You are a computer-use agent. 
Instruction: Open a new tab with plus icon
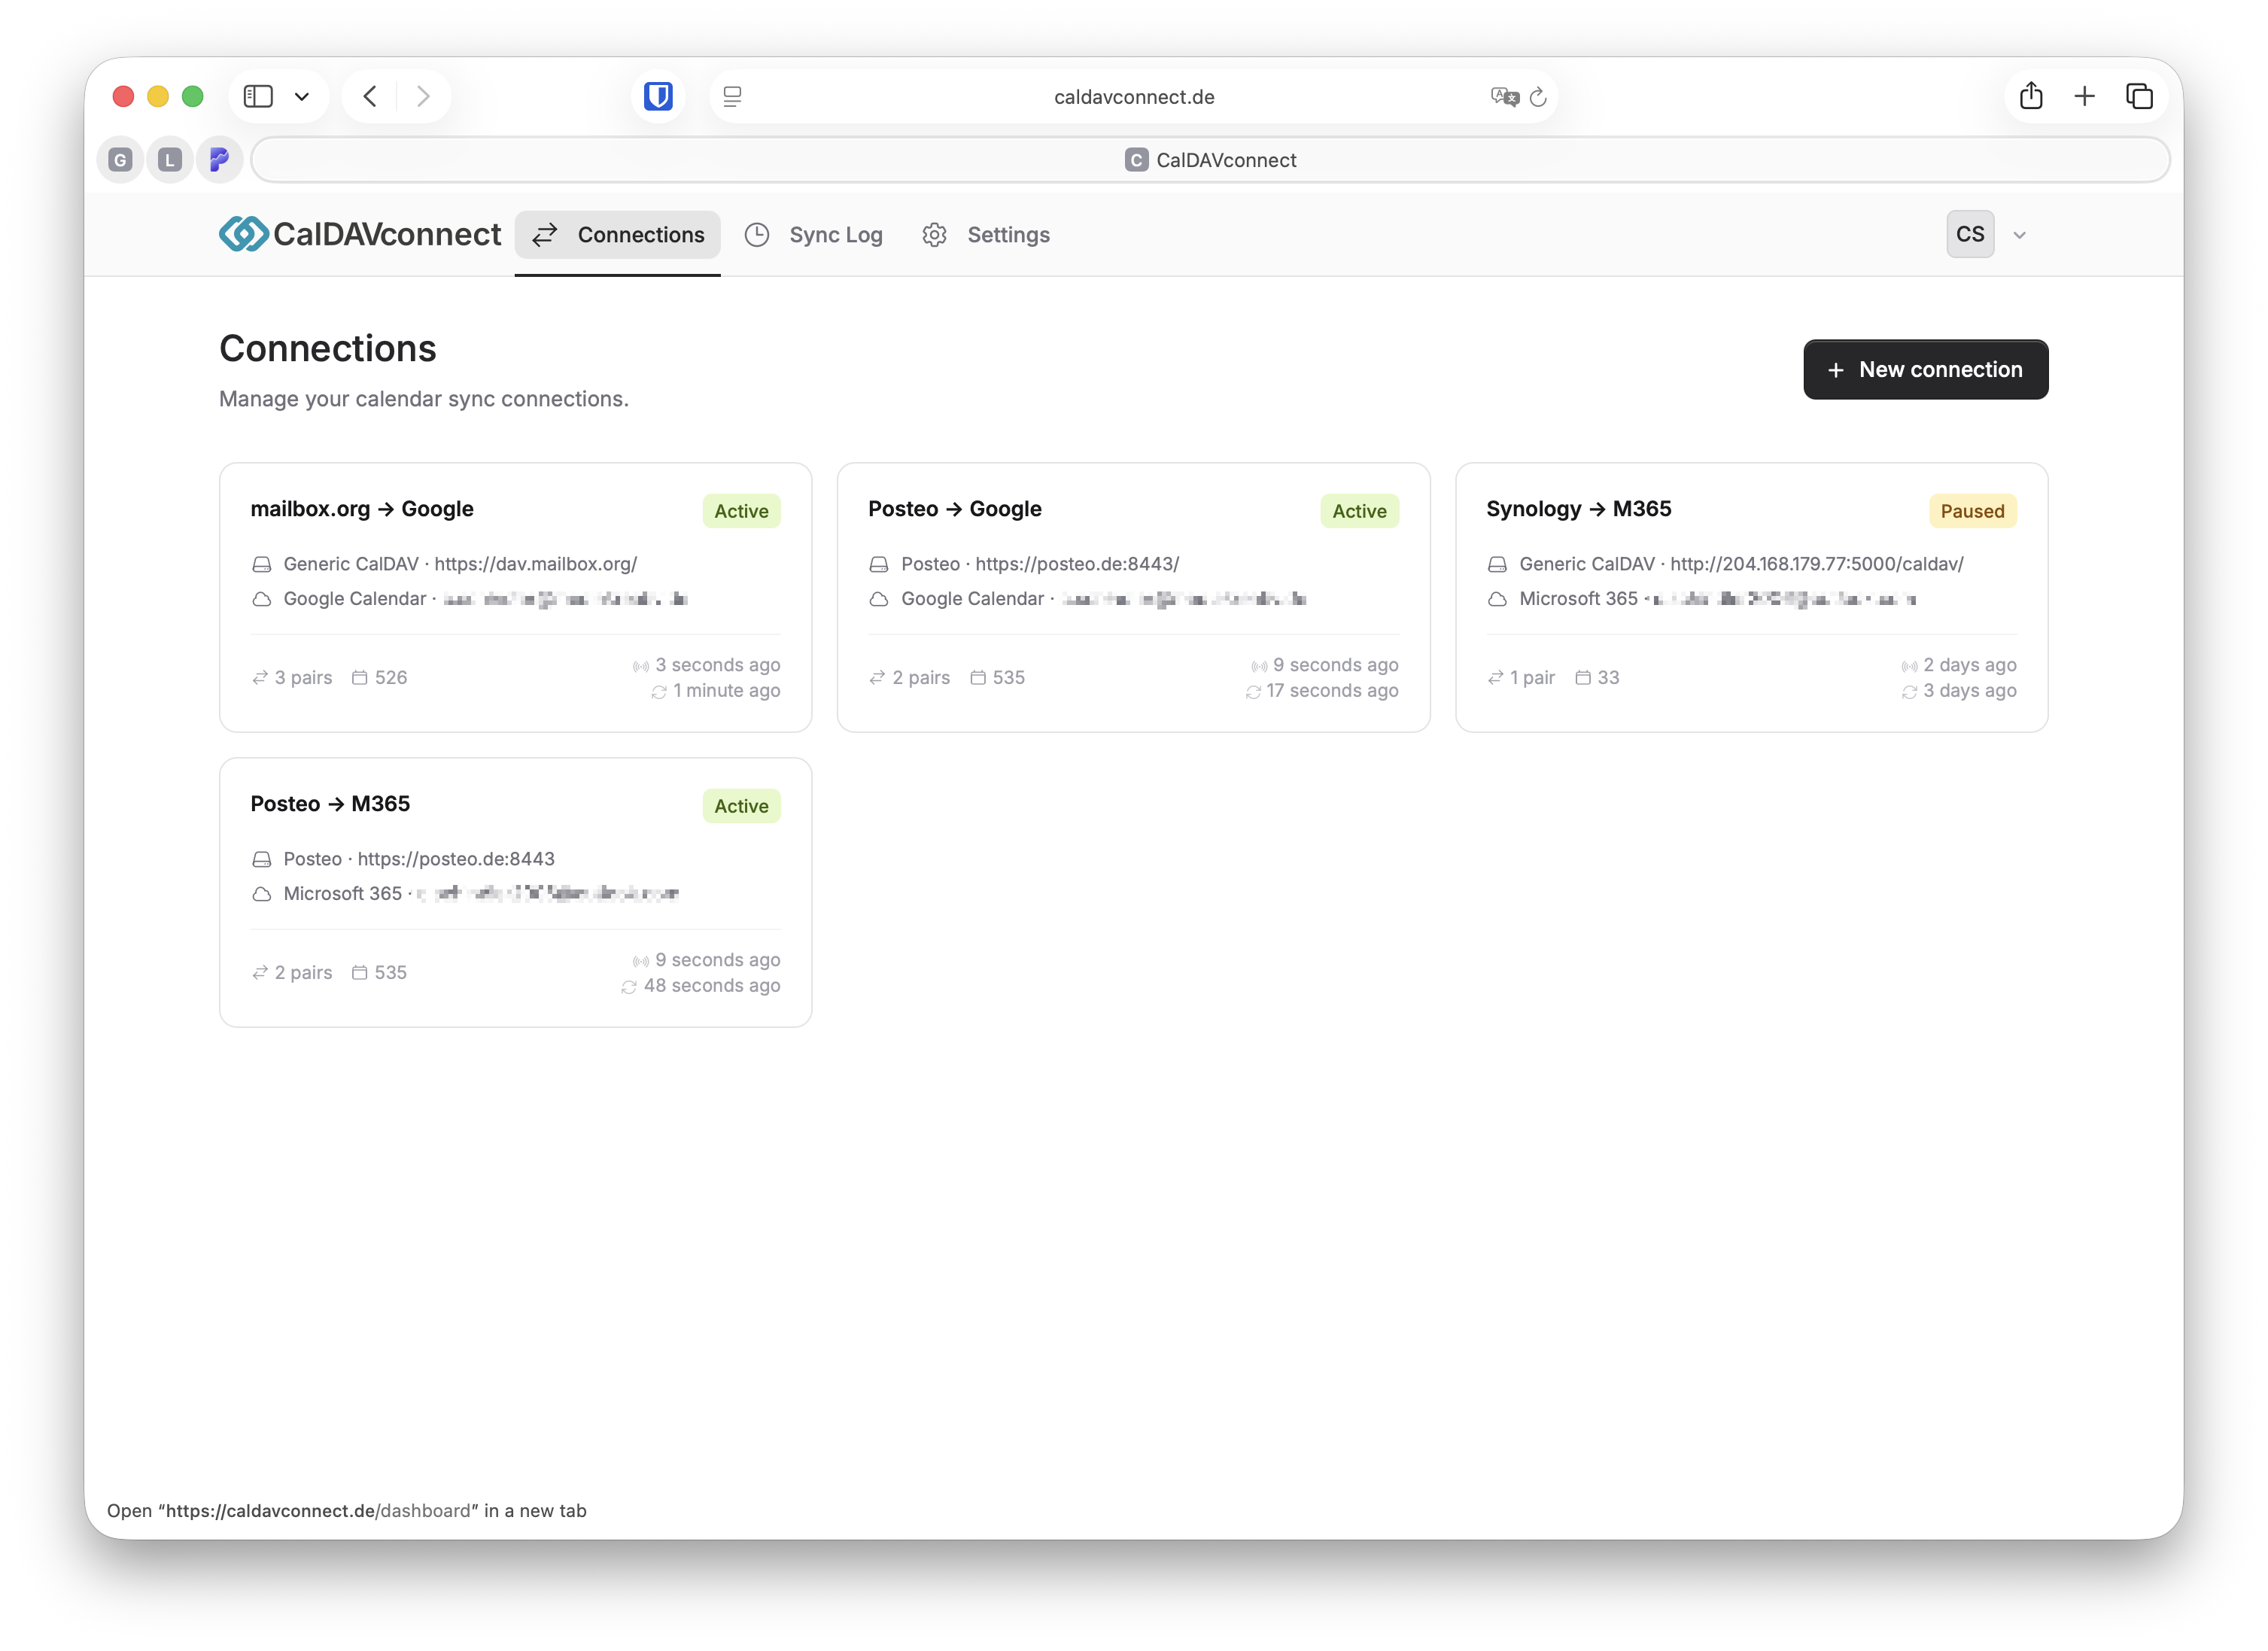click(2085, 96)
